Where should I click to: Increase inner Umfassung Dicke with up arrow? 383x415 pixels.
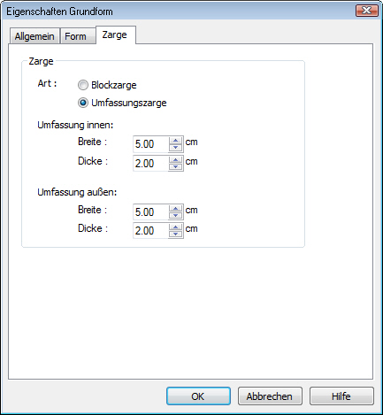[x=176, y=160]
